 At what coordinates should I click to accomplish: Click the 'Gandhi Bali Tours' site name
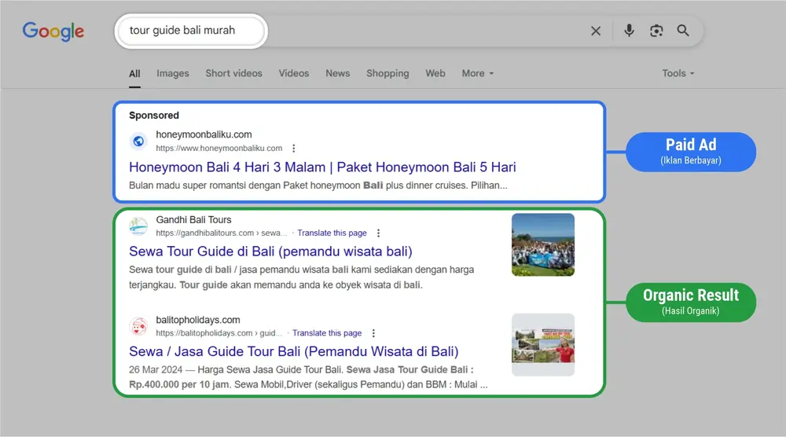[x=193, y=220]
